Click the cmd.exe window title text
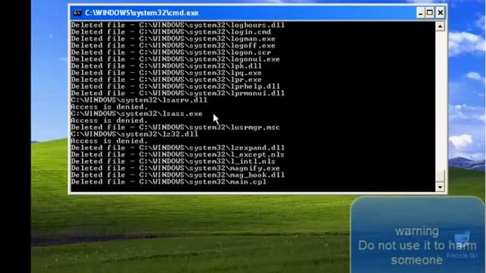The height and width of the screenshot is (273, 486). (x=142, y=13)
